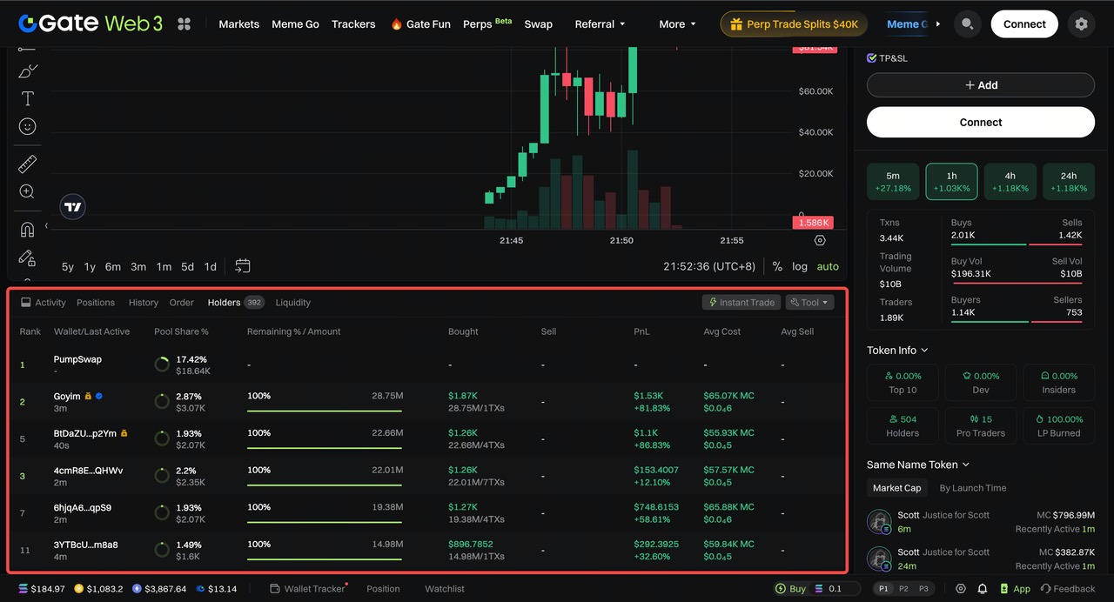Viewport: 1114px width, 602px height.
Task: Toggle log scale on chart
Action: tap(799, 266)
